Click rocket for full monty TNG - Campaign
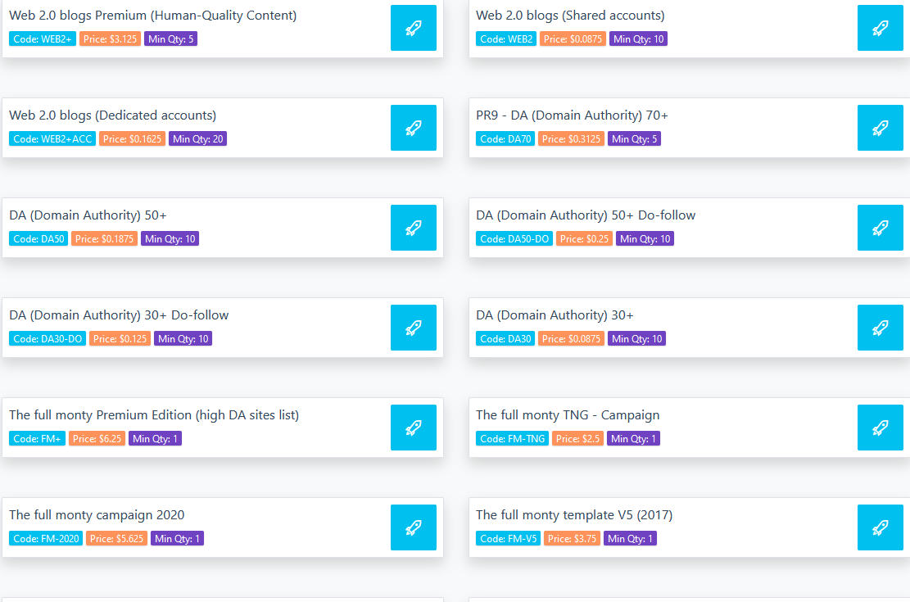The width and height of the screenshot is (910, 602). pyautogui.click(x=880, y=428)
